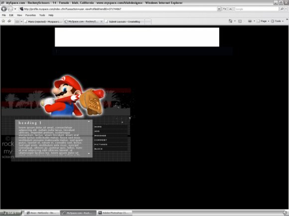Click the Home page icon
The width and height of the screenshot is (289, 216).
coord(230,21)
